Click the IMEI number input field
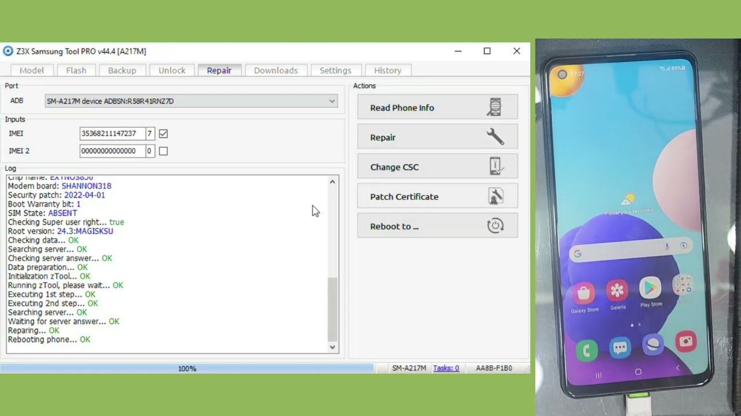741x416 pixels. coord(112,133)
